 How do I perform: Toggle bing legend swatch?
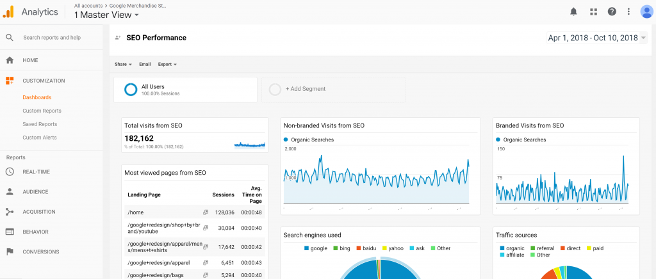[336, 248]
